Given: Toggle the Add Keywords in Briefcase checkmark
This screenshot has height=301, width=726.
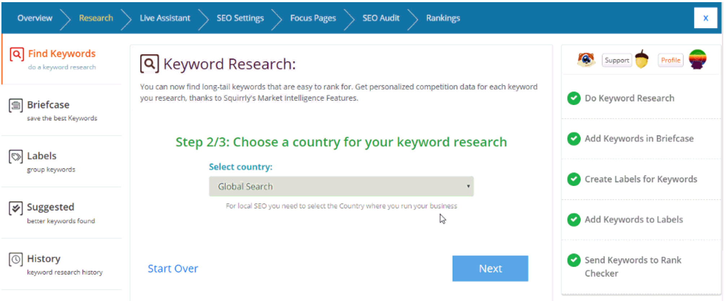Looking at the screenshot, I should point(574,139).
